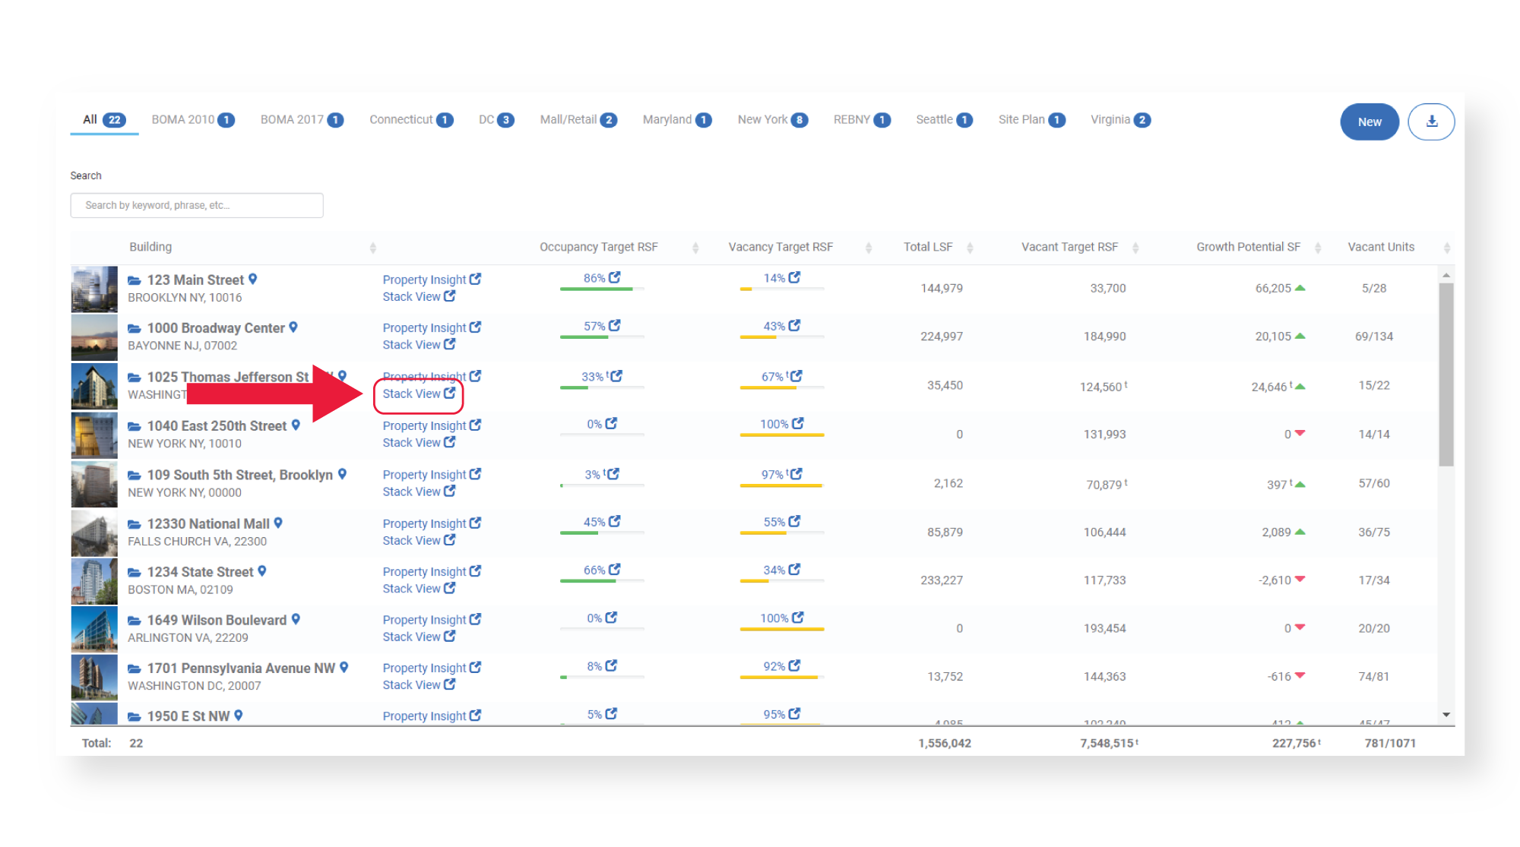Screen dimensions: 1520x847
Task: Click map pin for 1701 Pennsylvania Avenue NW
Action: [344, 668]
